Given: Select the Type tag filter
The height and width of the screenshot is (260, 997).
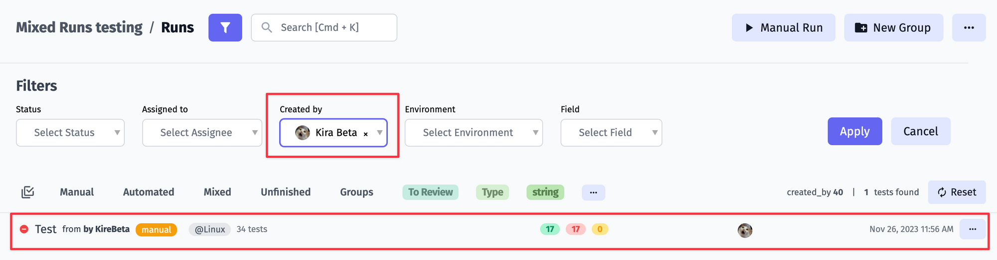Looking at the screenshot, I should click(493, 192).
